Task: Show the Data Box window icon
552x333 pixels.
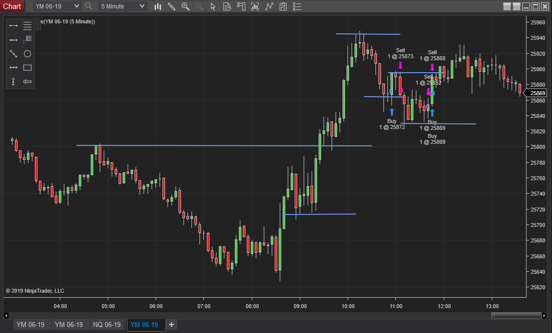Action: pos(227,6)
